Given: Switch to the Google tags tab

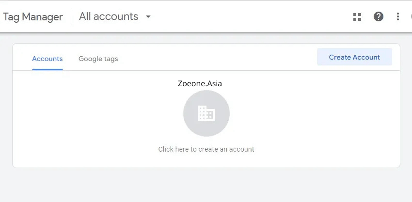Looking at the screenshot, I should click(98, 59).
